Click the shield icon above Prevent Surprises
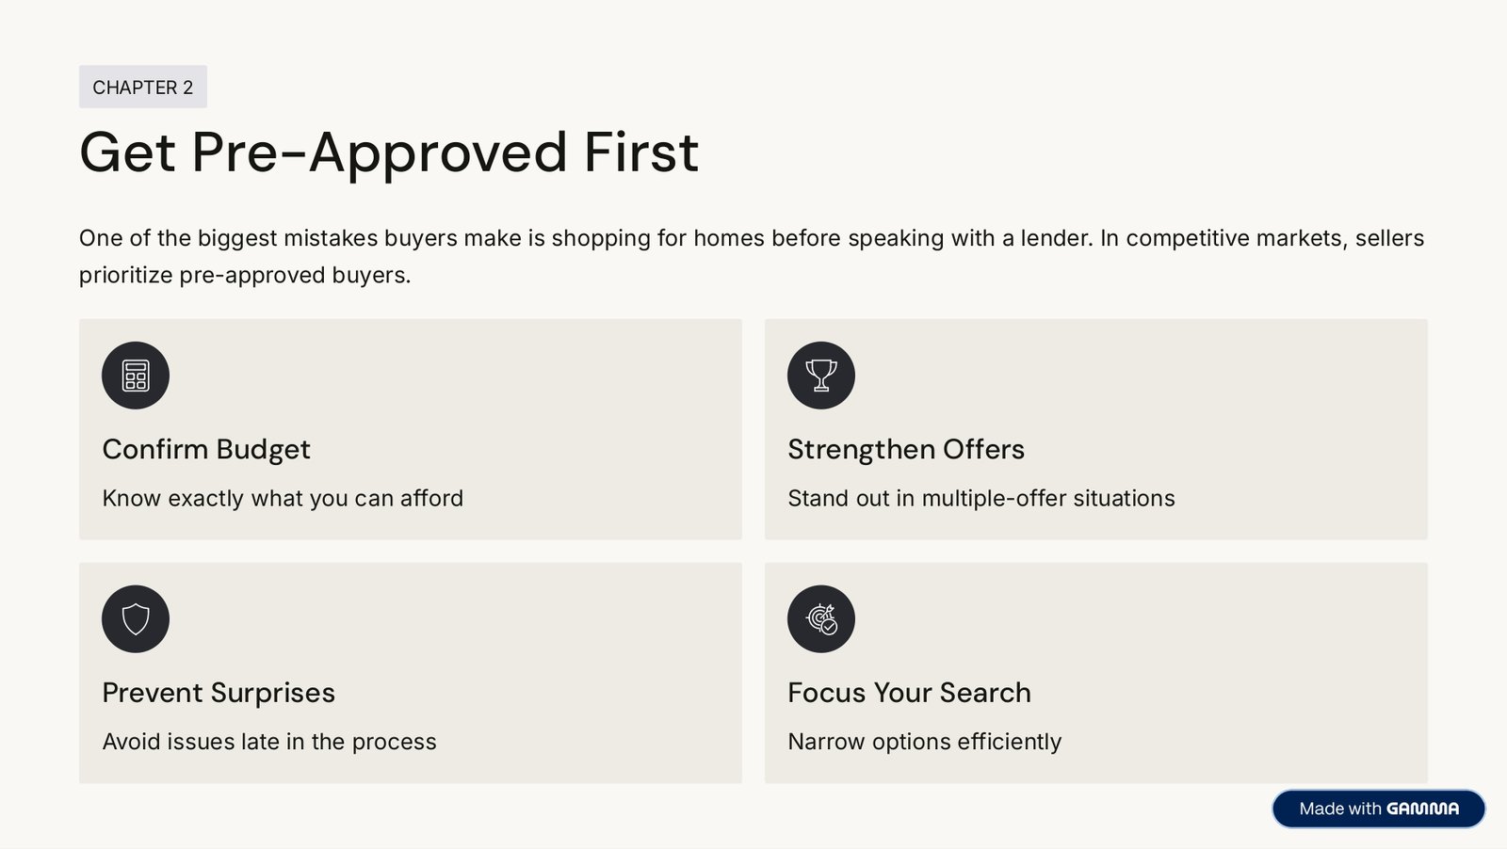This screenshot has height=849, width=1507. (136, 619)
